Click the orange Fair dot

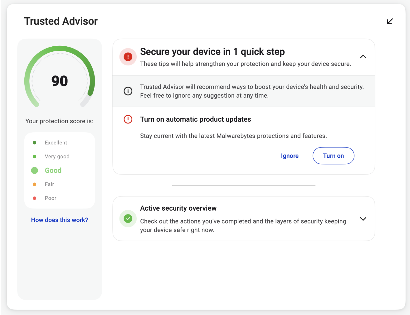coord(35,184)
